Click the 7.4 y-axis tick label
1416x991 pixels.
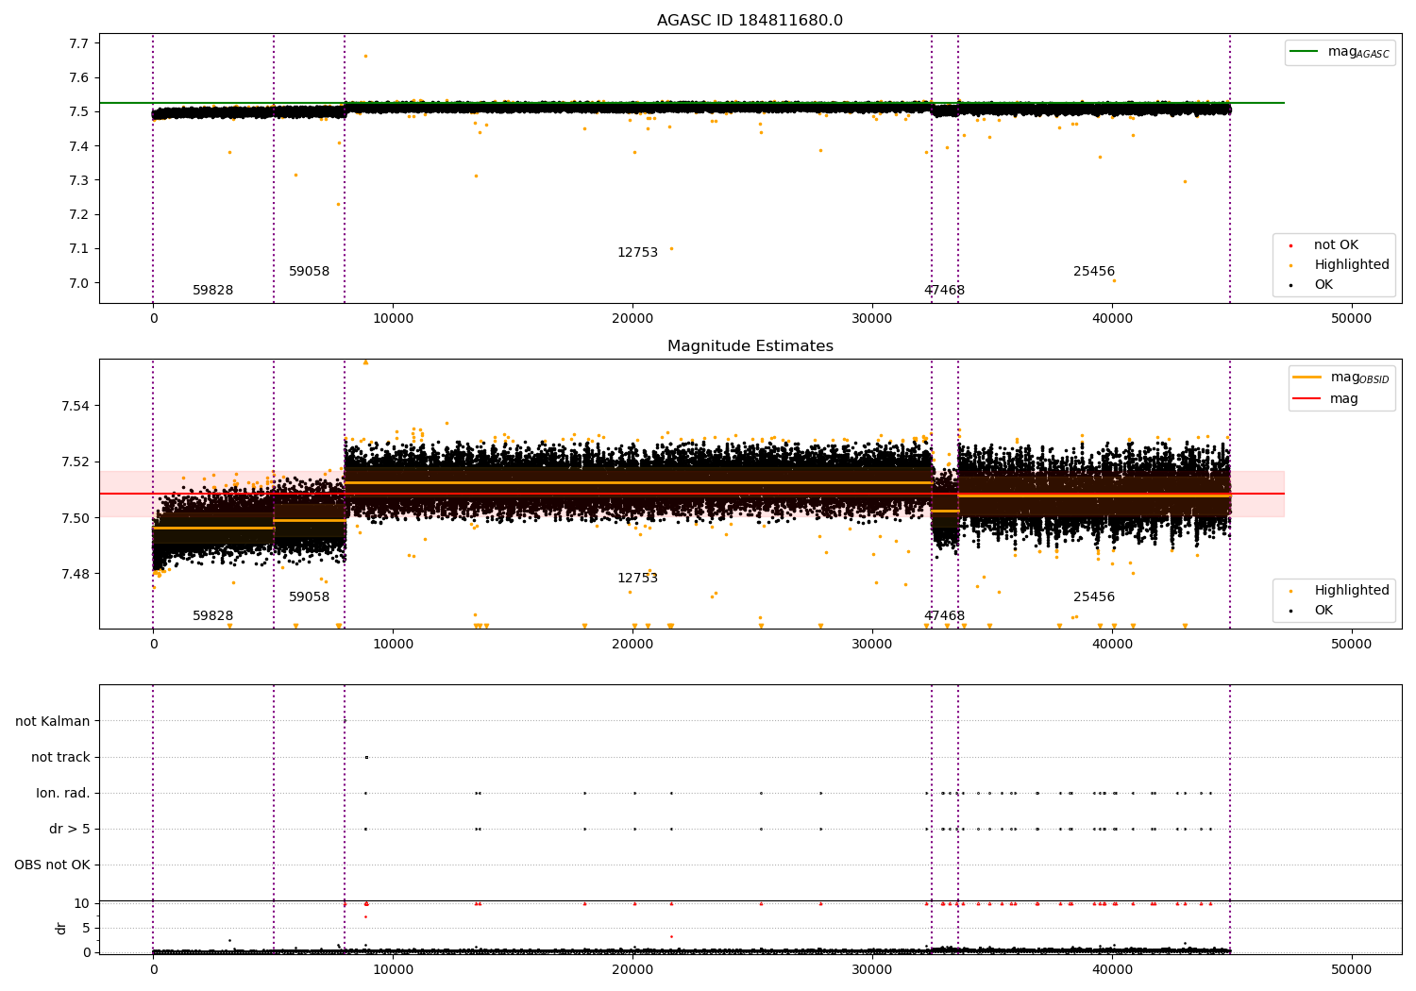coord(79,146)
